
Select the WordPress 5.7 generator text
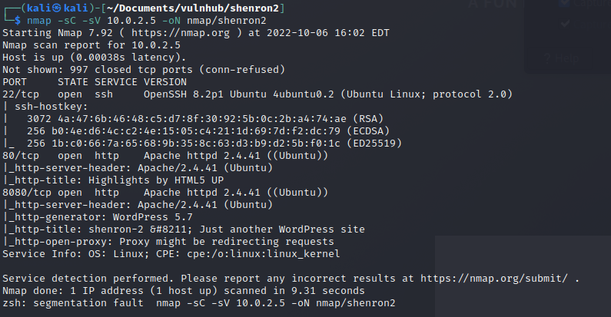(152, 217)
